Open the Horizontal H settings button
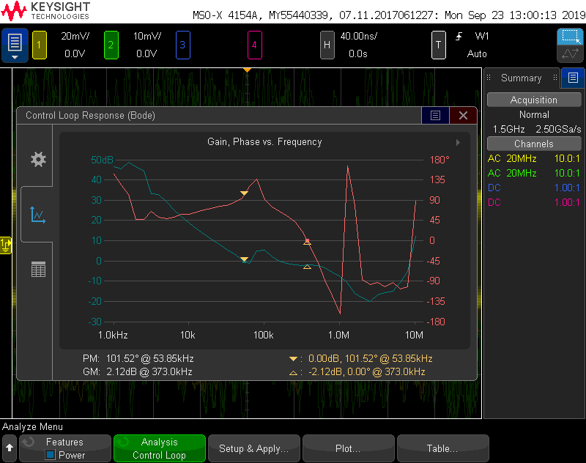The width and height of the screenshot is (586, 463). pos(327,45)
